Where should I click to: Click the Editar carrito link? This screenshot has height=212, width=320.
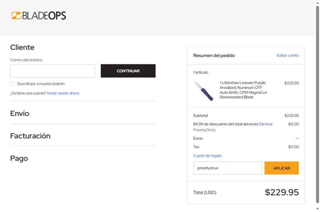pos(288,55)
